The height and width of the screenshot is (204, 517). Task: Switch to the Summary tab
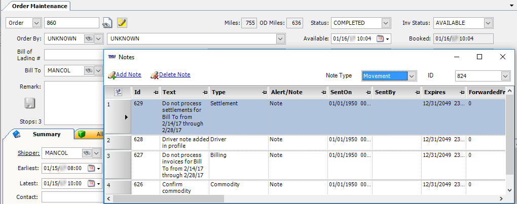pyautogui.click(x=46, y=134)
